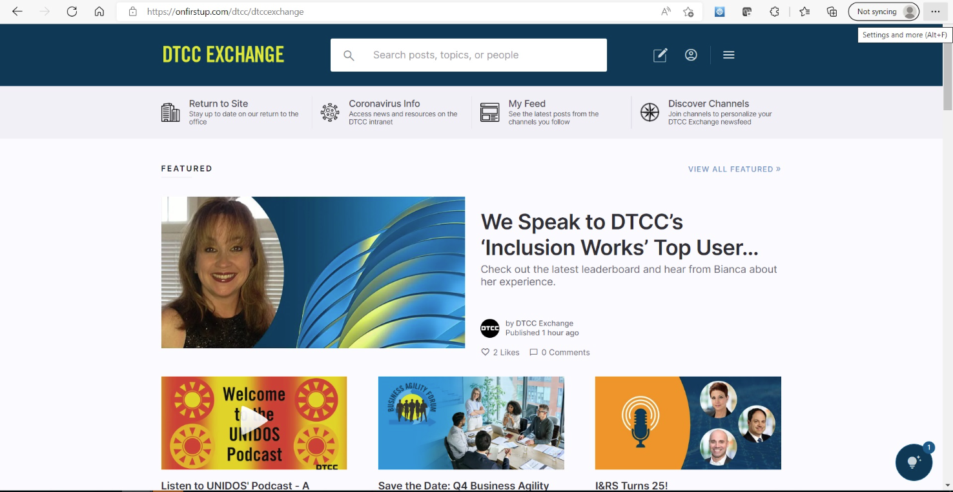Play the UNIDOS Podcast video thumbnail

pyautogui.click(x=254, y=423)
